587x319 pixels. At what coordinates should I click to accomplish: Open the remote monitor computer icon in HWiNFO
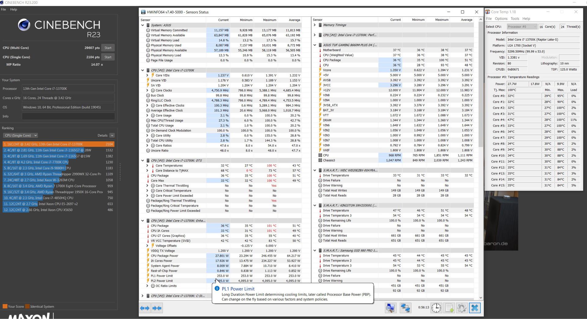coord(390,308)
